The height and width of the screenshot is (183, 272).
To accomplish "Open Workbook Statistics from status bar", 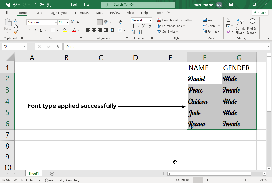I will (27, 180).
